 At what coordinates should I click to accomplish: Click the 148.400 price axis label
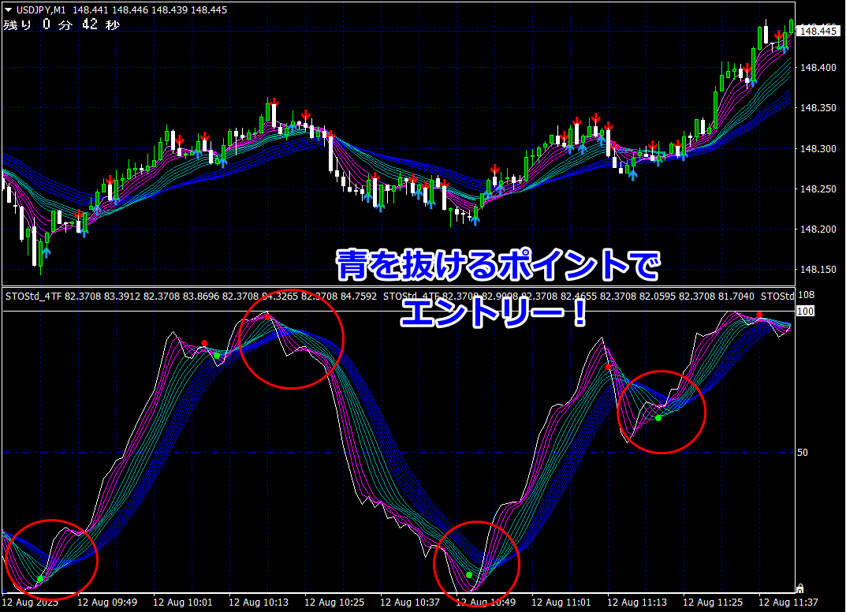tap(818, 68)
